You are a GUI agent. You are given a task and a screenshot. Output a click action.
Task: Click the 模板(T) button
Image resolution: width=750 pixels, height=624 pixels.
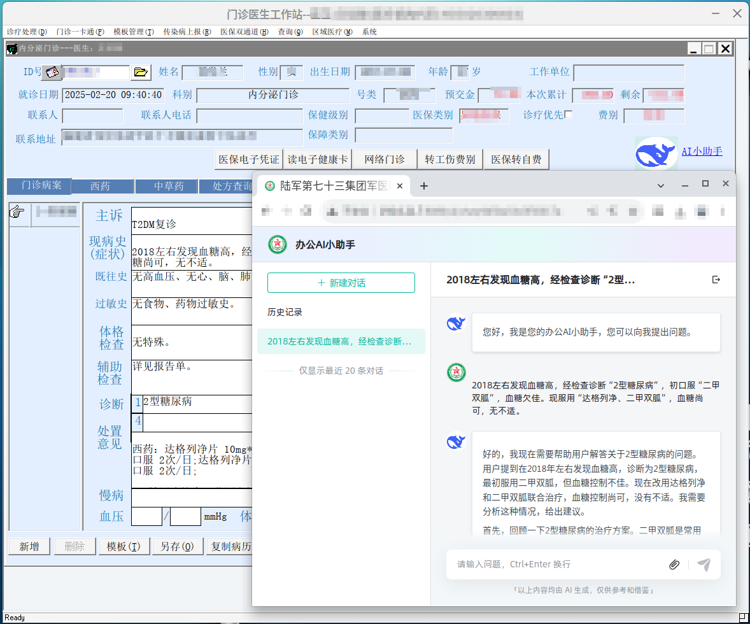coord(124,546)
